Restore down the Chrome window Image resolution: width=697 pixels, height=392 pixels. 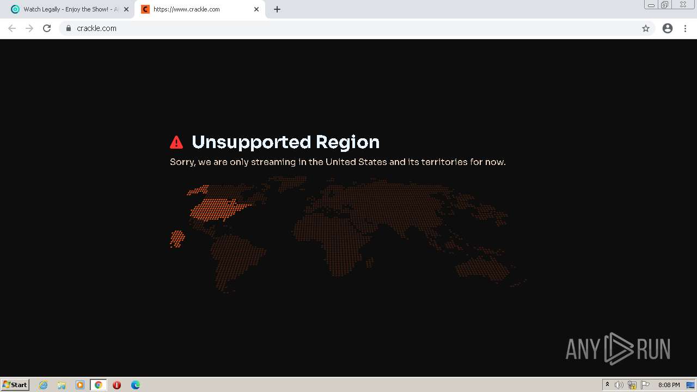665,4
